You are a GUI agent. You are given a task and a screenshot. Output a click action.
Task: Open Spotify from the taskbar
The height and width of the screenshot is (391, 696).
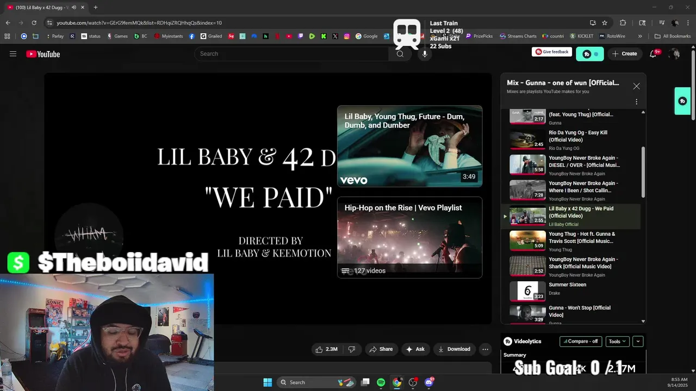coord(381,382)
